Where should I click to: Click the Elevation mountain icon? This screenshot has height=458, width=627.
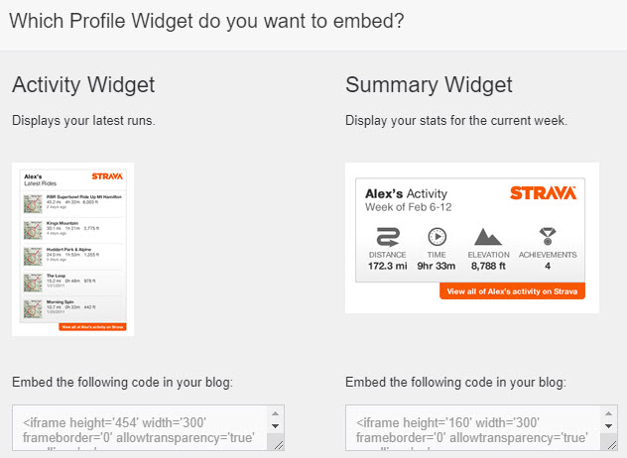[x=488, y=238]
